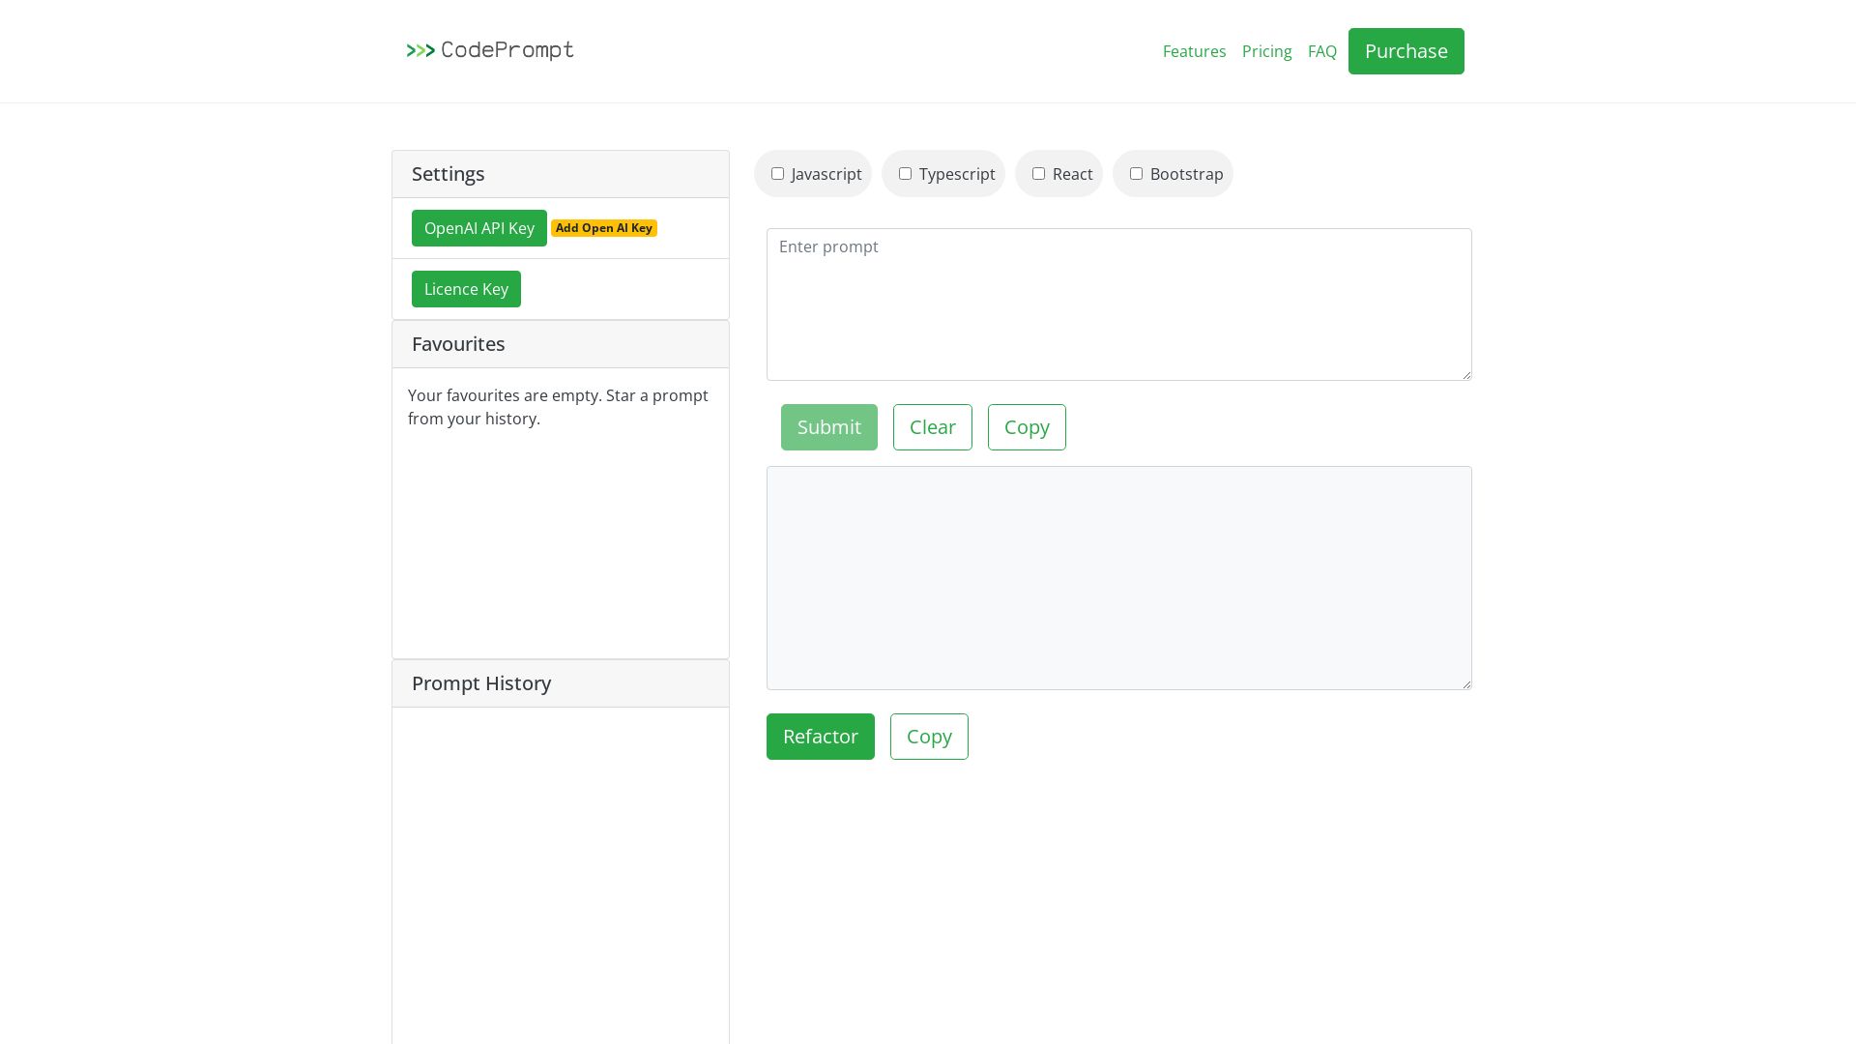Screen dimensions: 1856x1044
Task: Copy the refactored output
Action: 929,737
